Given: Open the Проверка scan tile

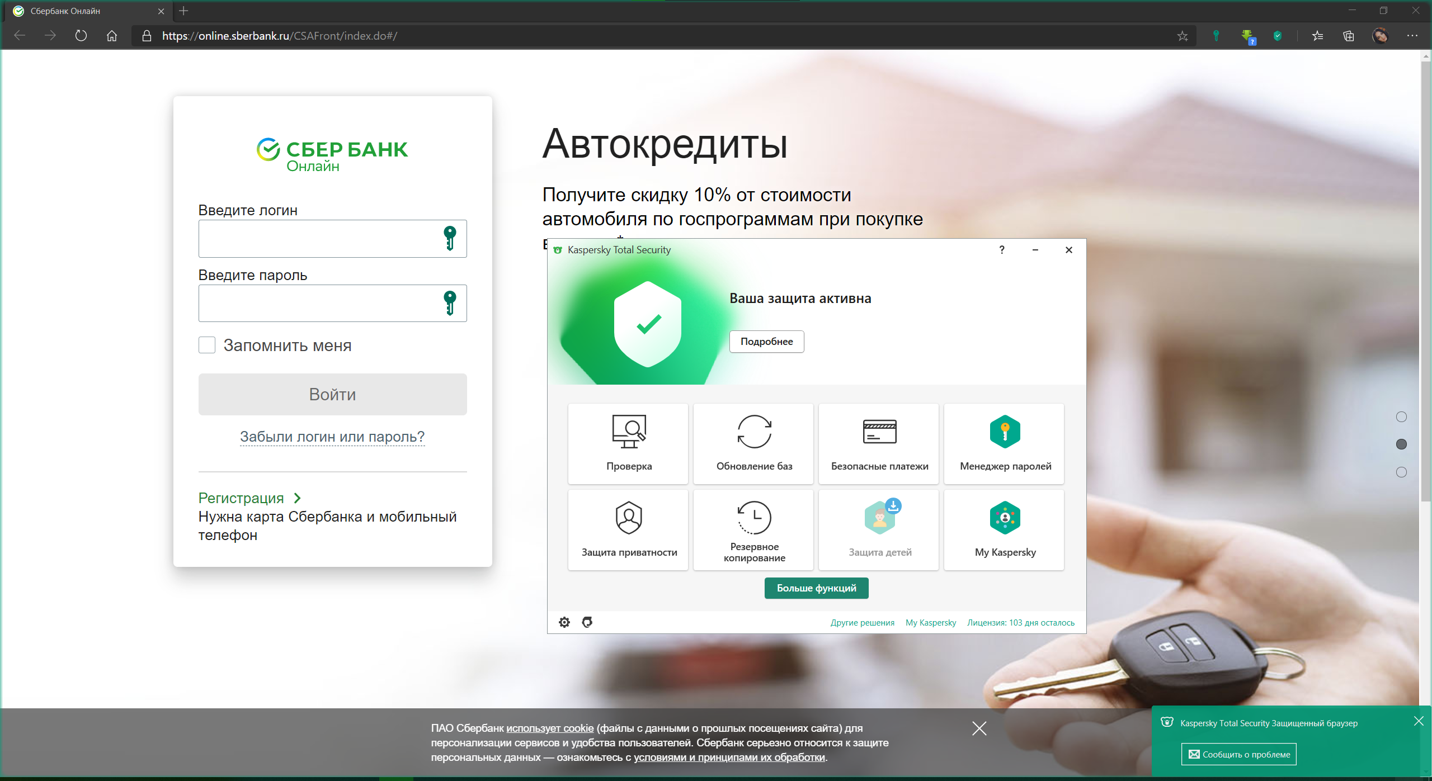Looking at the screenshot, I should [628, 443].
